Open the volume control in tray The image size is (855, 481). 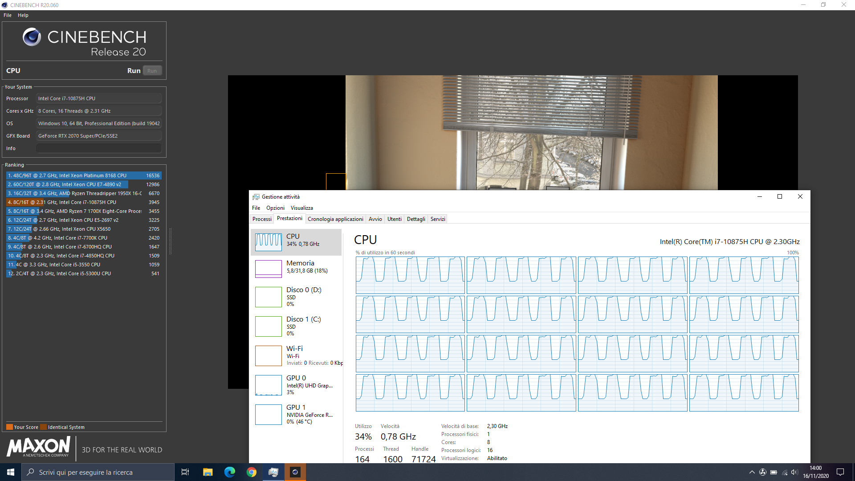point(794,472)
